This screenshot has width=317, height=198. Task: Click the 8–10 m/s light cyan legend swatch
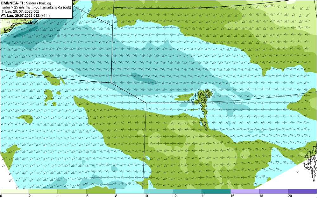pos(130,191)
